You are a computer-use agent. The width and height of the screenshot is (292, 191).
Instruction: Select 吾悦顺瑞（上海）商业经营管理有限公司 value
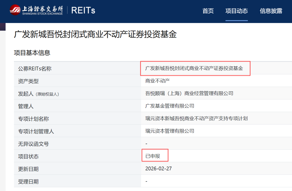(x=189, y=93)
